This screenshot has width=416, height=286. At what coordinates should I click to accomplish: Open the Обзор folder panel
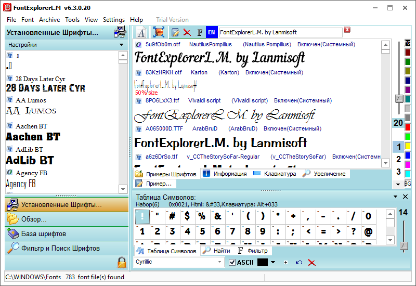67,219
